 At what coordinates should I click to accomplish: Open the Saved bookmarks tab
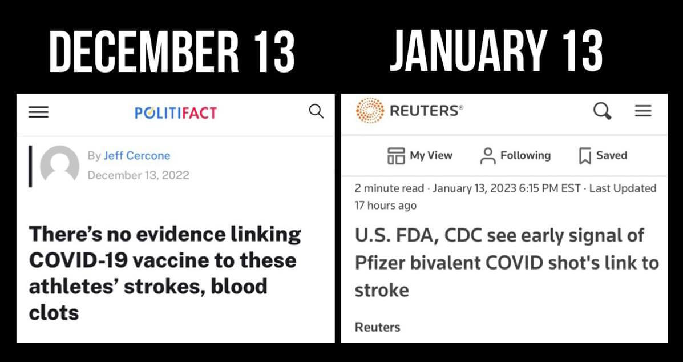click(x=603, y=155)
